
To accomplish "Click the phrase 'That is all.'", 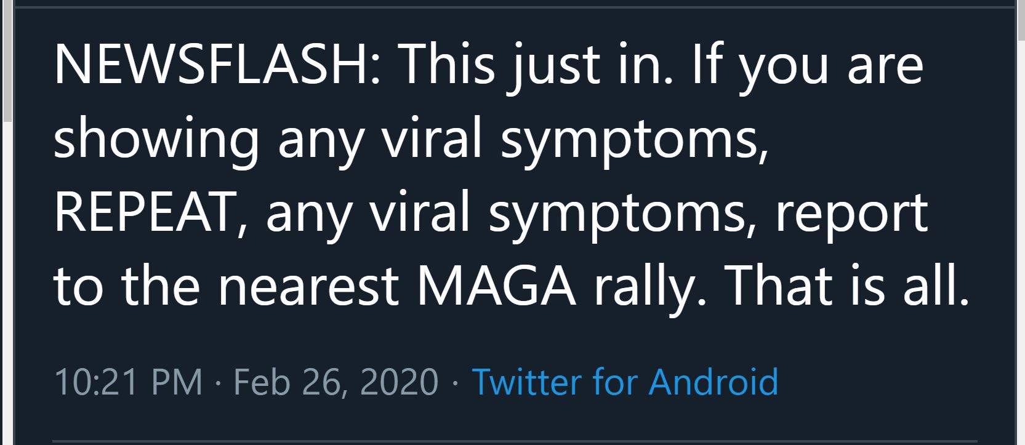I will click(848, 286).
